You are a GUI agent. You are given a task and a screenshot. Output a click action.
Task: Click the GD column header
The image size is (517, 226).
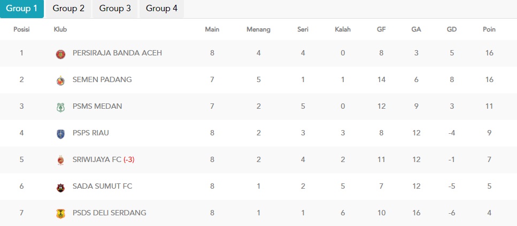452,29
